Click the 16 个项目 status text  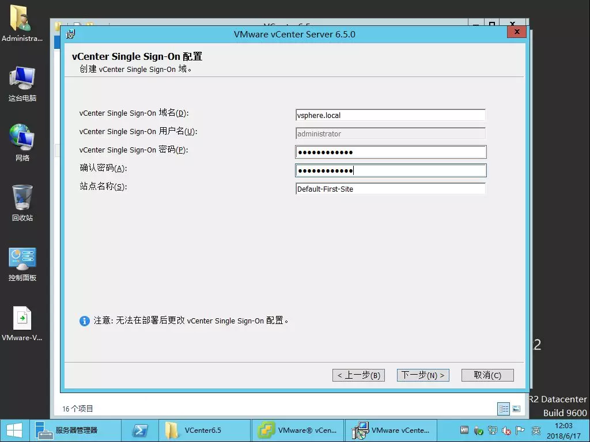pyautogui.click(x=78, y=409)
